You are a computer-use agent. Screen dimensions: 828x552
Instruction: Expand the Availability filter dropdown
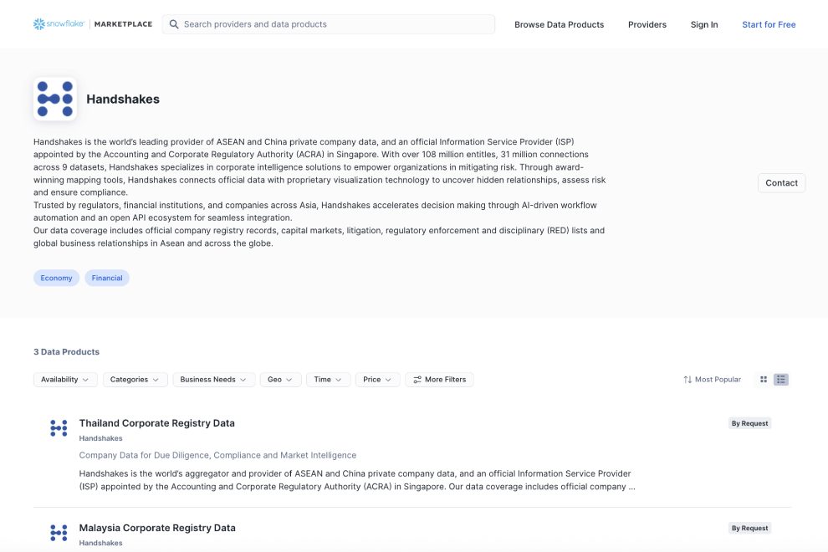[x=65, y=380]
